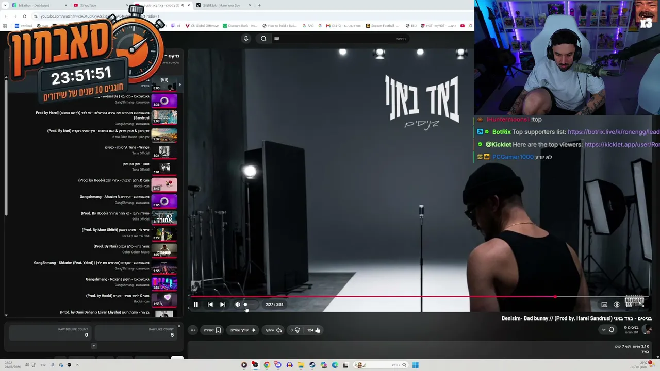
Task: Open the Sopcast Football bookmark
Action: pos(383,26)
